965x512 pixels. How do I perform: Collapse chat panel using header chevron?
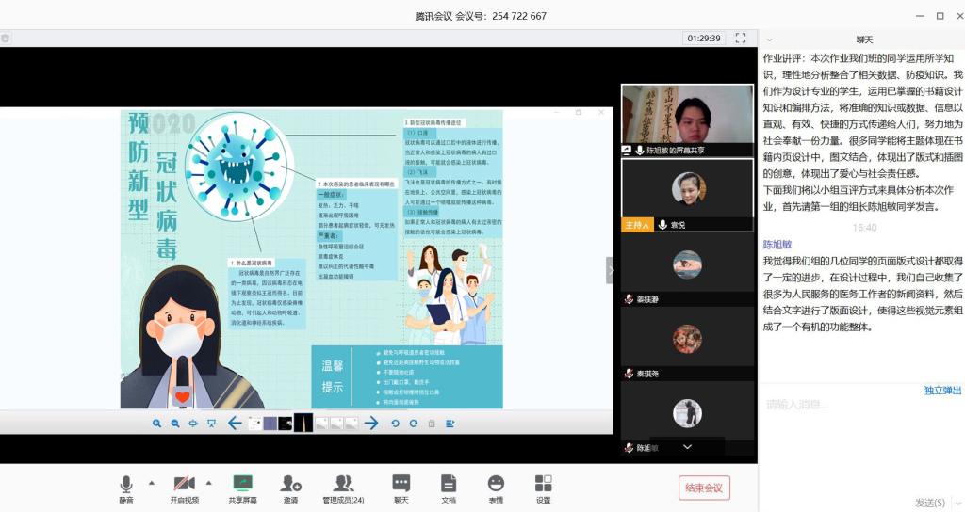770,40
